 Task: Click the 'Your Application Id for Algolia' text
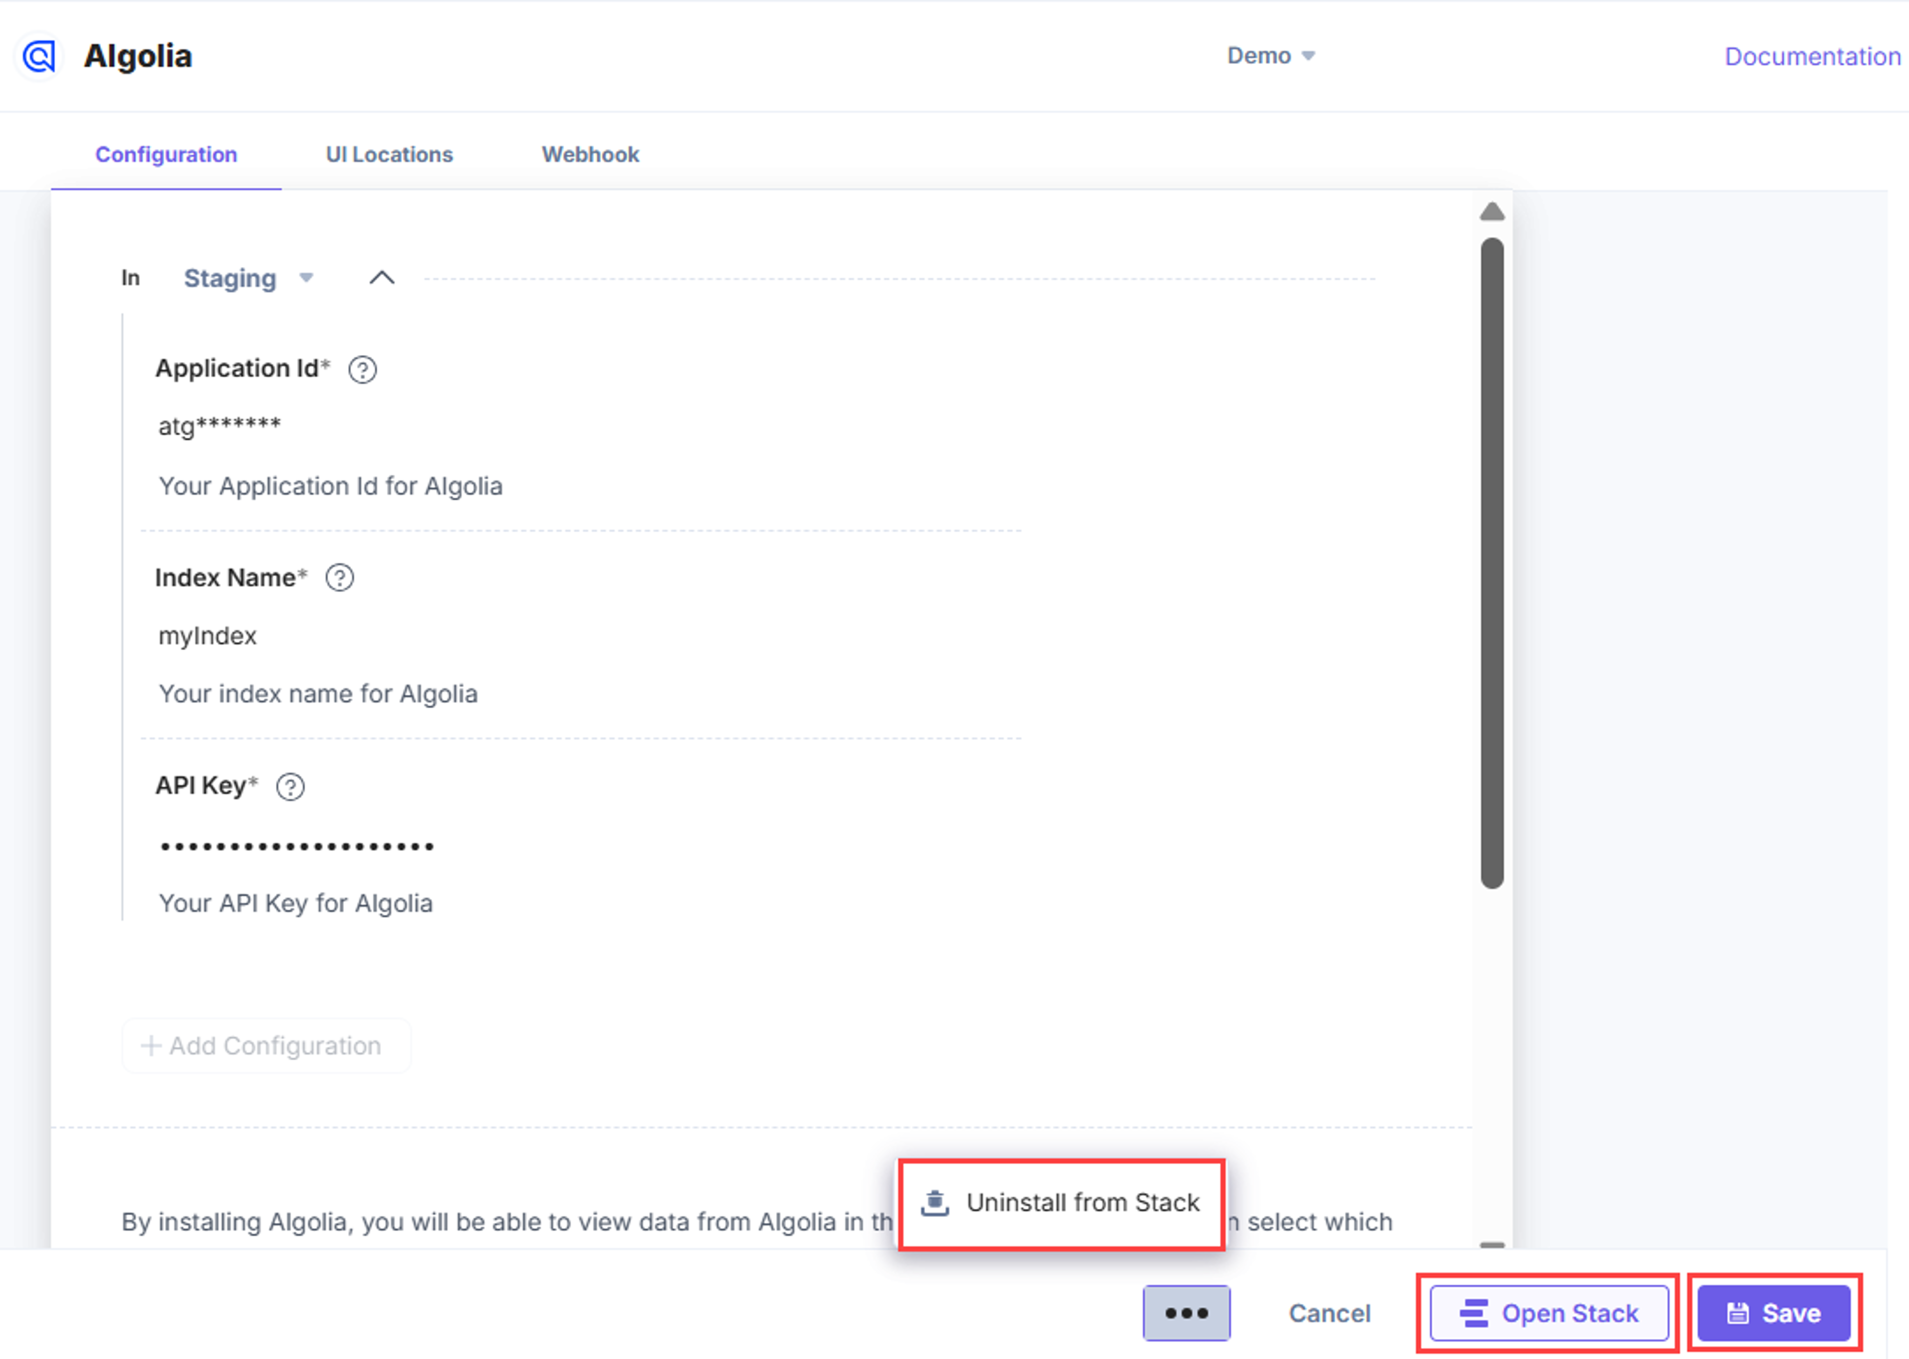tap(331, 486)
